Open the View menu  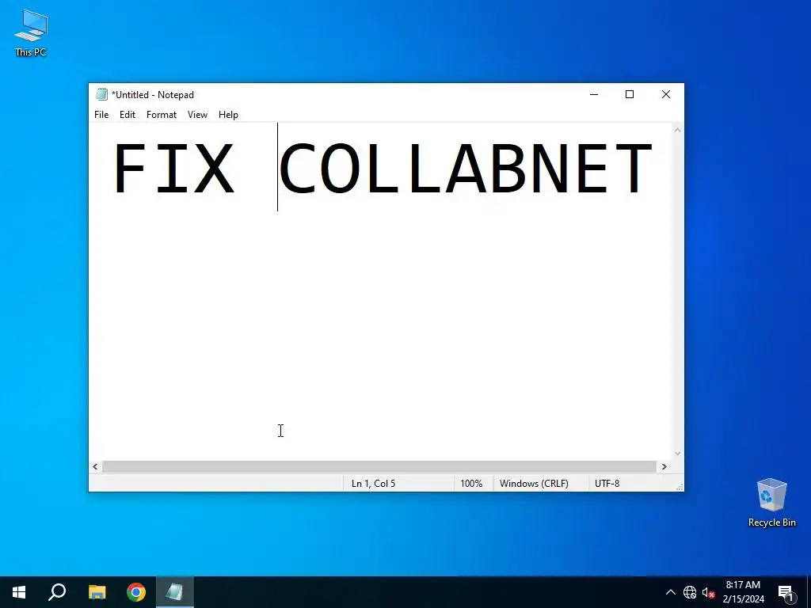(x=197, y=115)
